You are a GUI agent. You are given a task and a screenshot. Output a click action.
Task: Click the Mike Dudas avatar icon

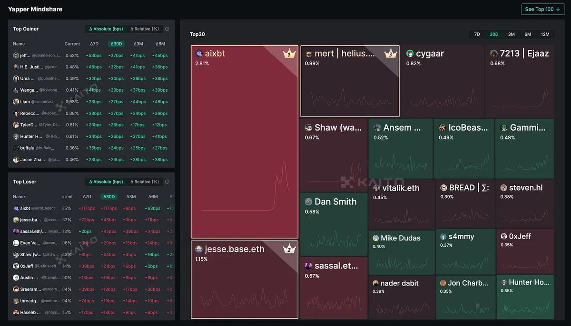[376, 238]
